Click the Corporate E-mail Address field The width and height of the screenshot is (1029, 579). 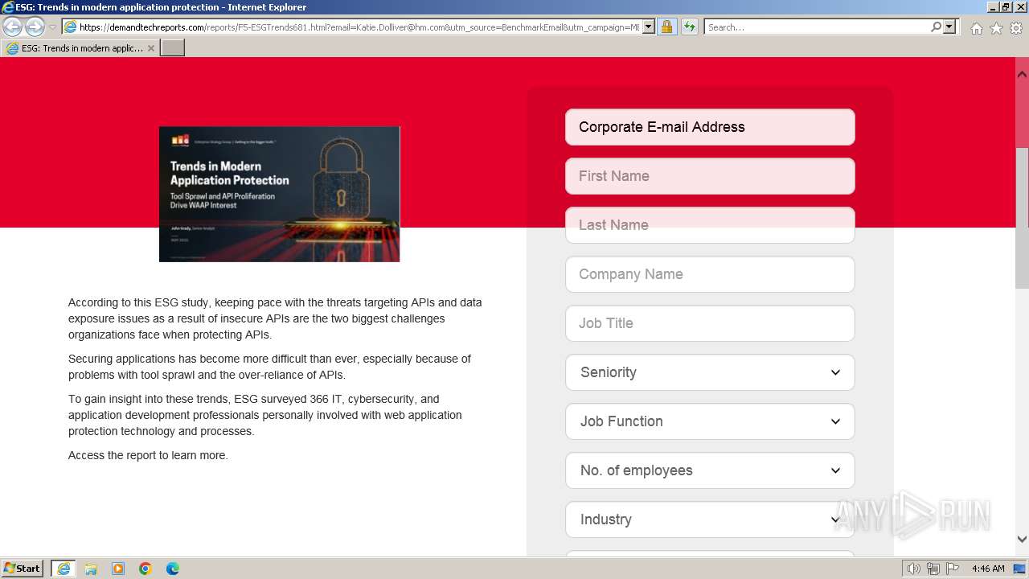tap(710, 127)
